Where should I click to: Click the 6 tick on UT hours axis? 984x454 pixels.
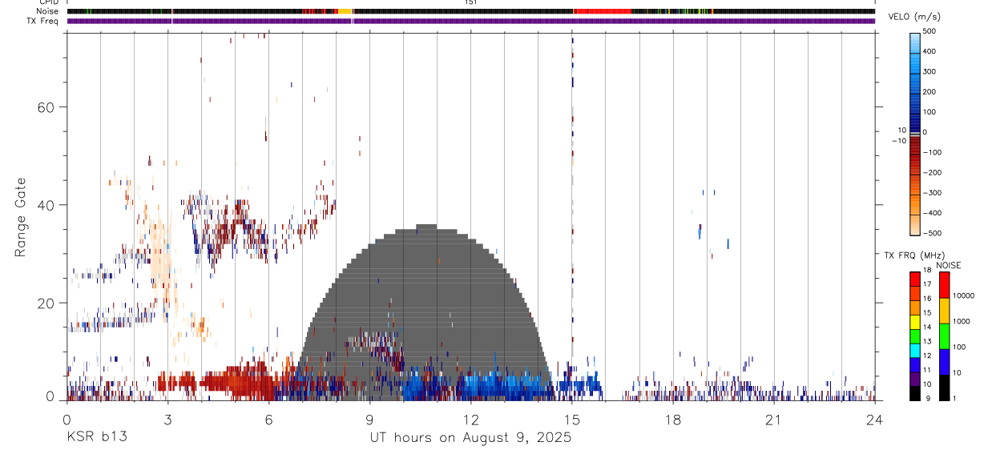[x=268, y=420]
